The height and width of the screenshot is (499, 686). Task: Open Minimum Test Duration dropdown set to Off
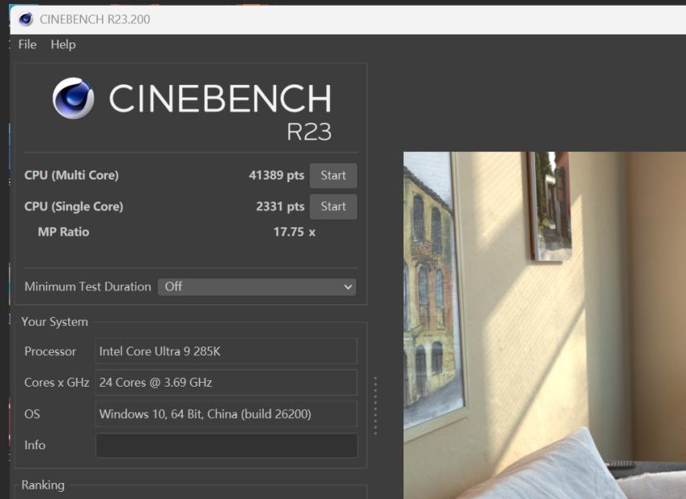point(257,287)
